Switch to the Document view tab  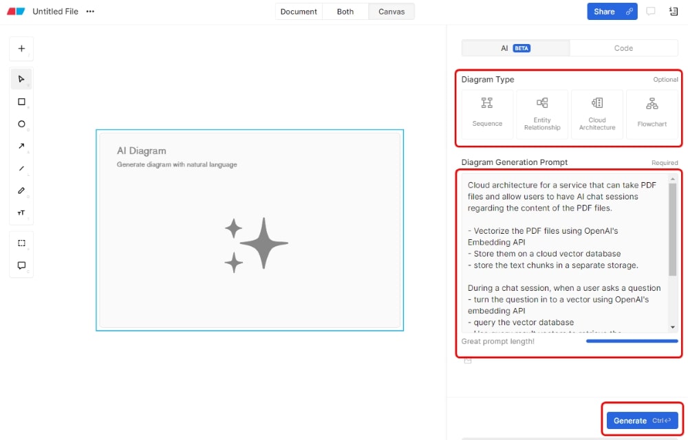pyautogui.click(x=299, y=12)
